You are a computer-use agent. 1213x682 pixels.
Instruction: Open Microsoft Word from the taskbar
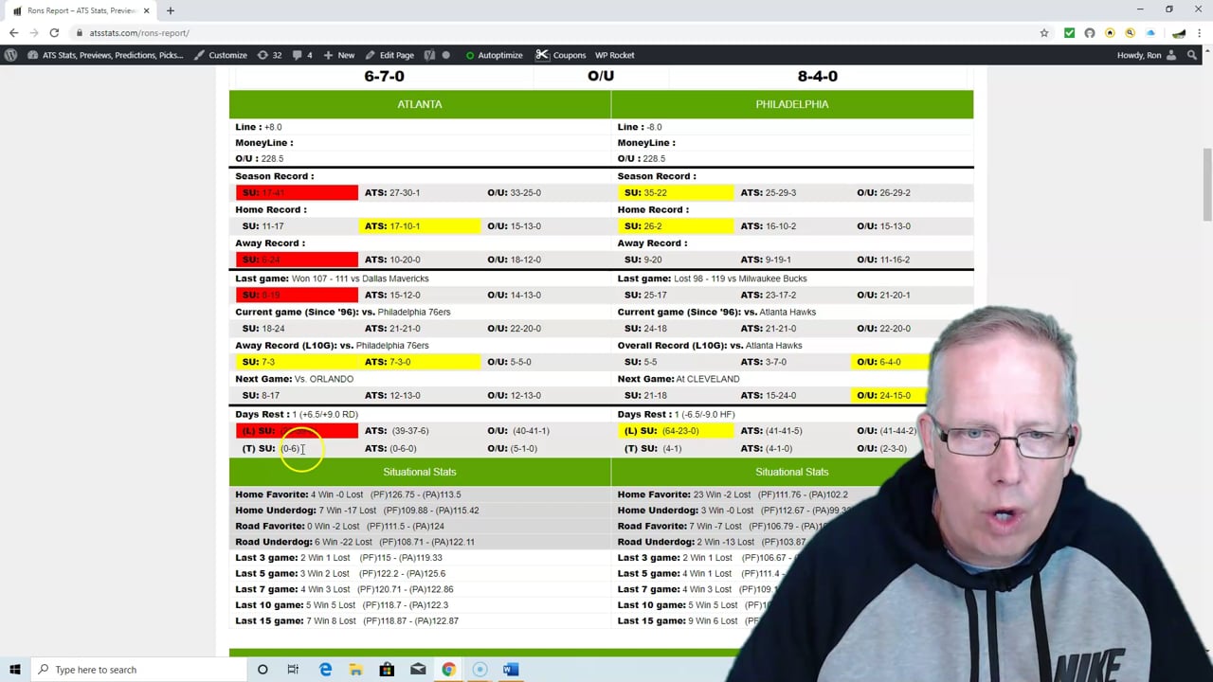click(x=510, y=670)
